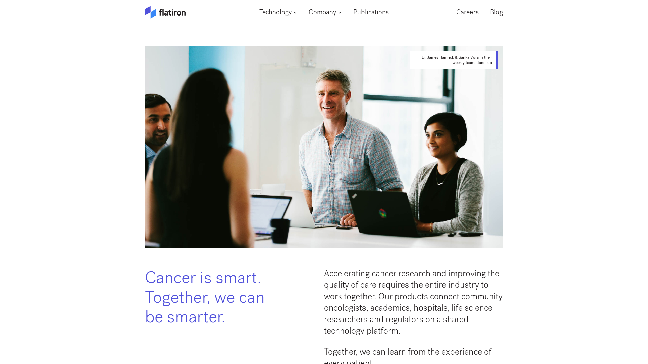Image resolution: width=648 pixels, height=364 pixels.
Task: Click the flatiron wordmark text
Action: click(x=172, y=13)
